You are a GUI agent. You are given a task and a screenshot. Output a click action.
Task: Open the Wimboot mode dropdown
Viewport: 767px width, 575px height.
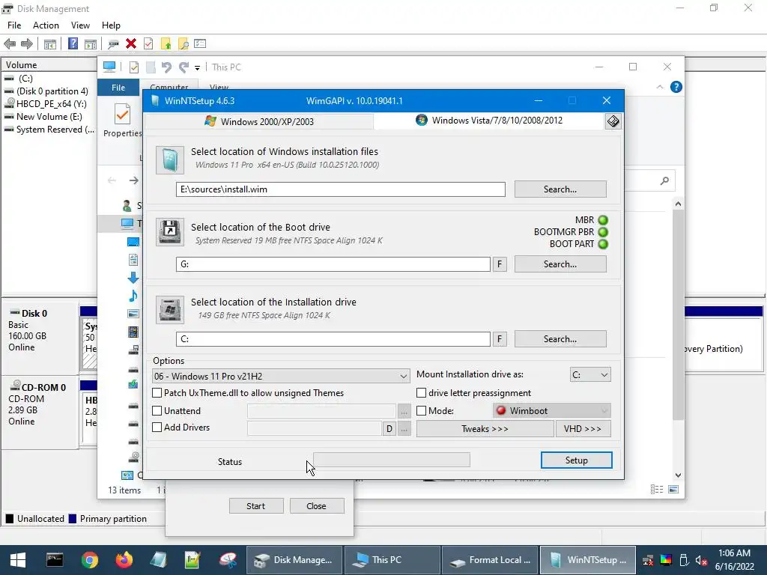tap(552, 411)
